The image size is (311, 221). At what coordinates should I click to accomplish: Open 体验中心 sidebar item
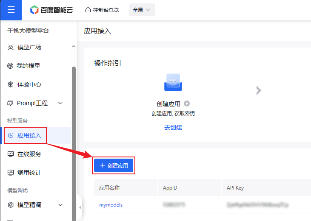pyautogui.click(x=29, y=84)
